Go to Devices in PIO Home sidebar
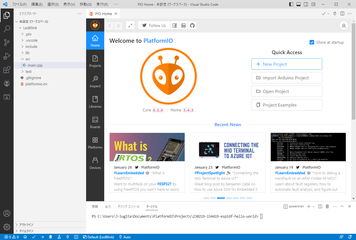Image resolution: width=356 pixels, height=240 pixels. coord(95,163)
